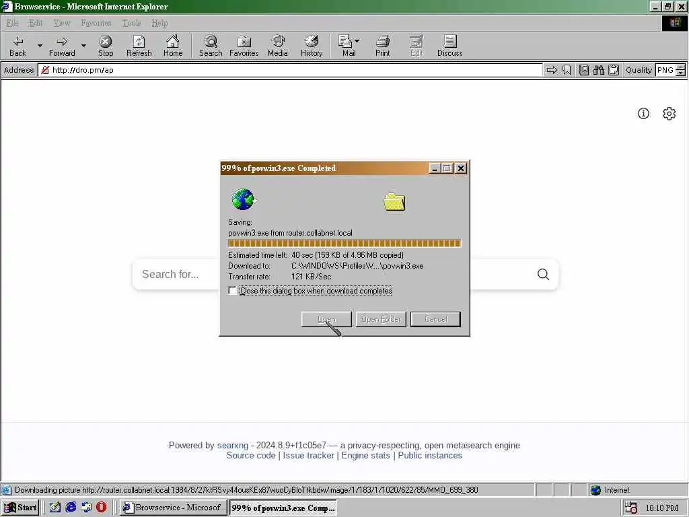Click the binoculars find icon
This screenshot has height=517, width=689.
[598, 70]
